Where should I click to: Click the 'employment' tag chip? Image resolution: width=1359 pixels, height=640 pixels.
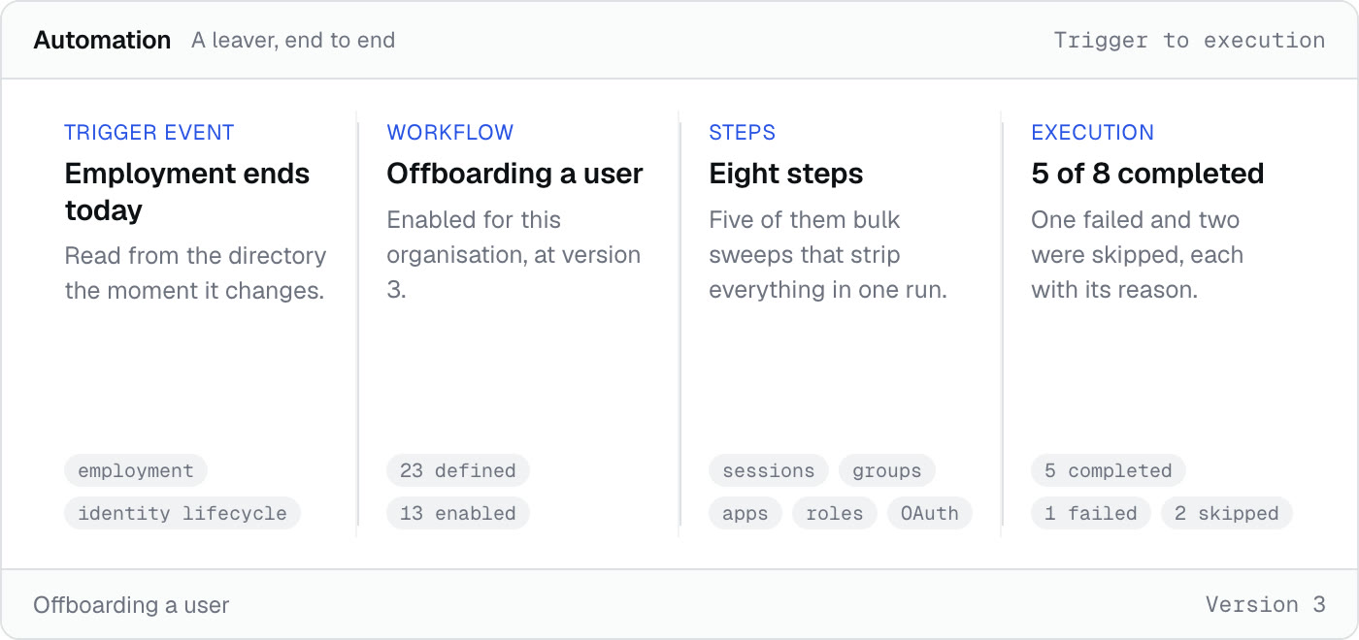coord(136,470)
